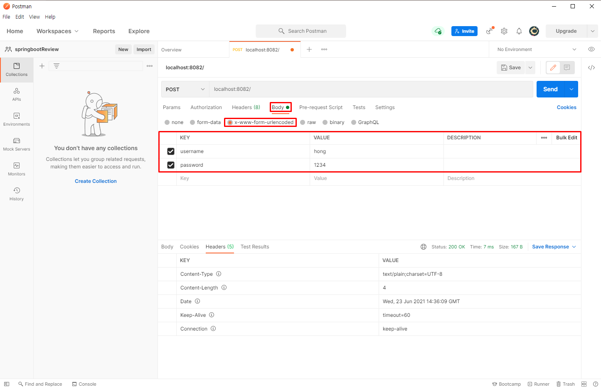Open the Mock Servers sidebar section
Screen dimensions: 601x389
[x=17, y=144]
